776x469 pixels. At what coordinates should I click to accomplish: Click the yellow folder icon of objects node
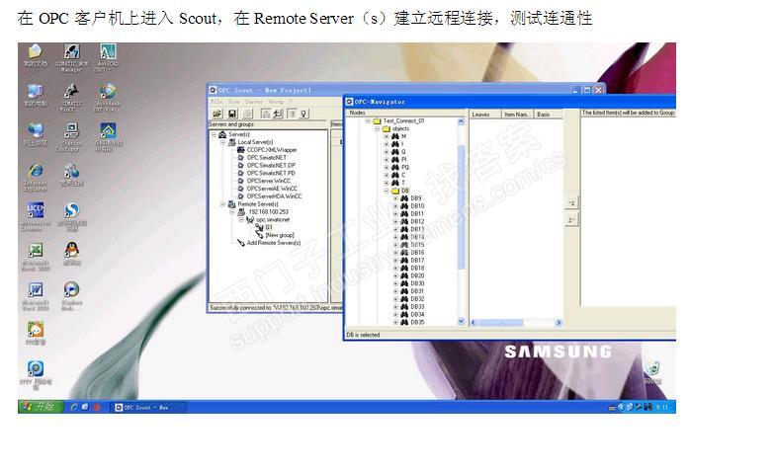pos(387,128)
